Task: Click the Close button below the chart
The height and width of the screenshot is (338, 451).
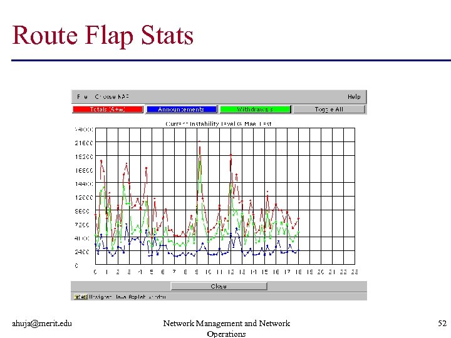Action: 219,286
